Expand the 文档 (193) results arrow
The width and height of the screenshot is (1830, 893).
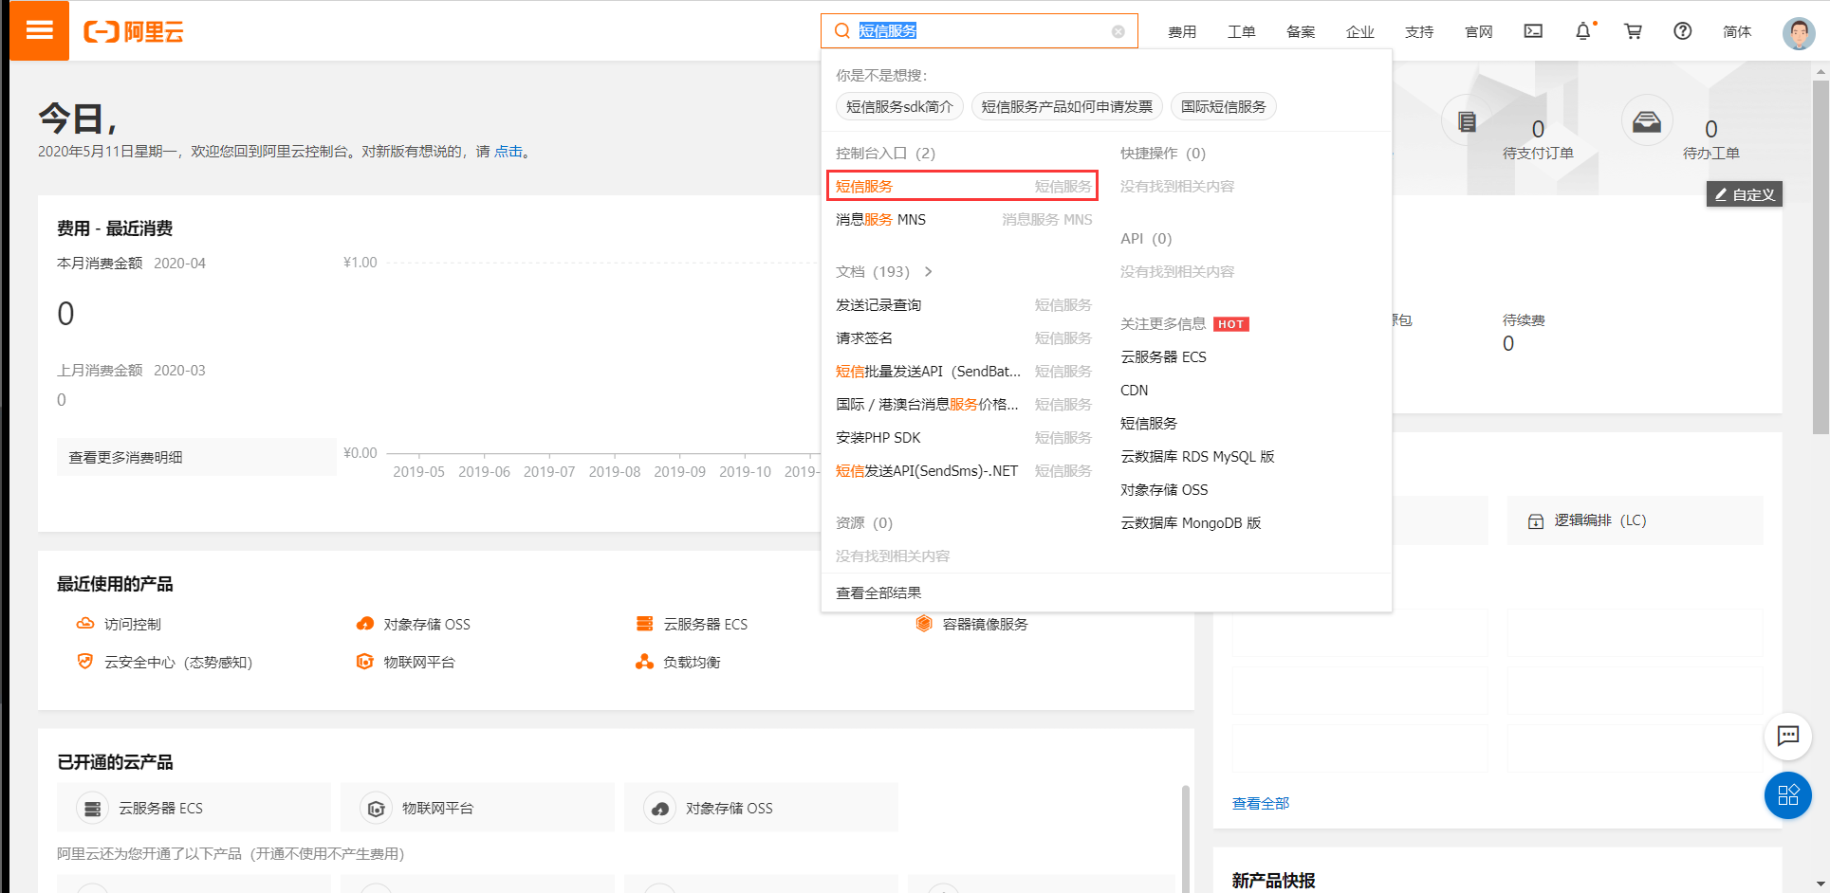click(x=928, y=272)
